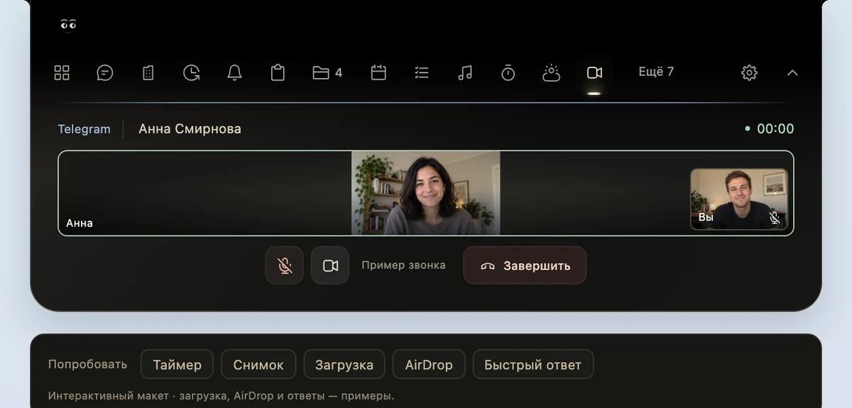Collapse the panel with chevron up
The width and height of the screenshot is (852, 408).
point(793,72)
